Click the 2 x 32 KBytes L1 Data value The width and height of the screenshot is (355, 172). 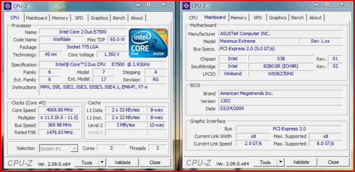(x=126, y=110)
